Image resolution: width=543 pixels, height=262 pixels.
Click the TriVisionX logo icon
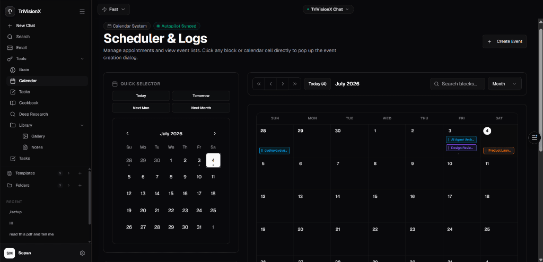[x=10, y=11]
